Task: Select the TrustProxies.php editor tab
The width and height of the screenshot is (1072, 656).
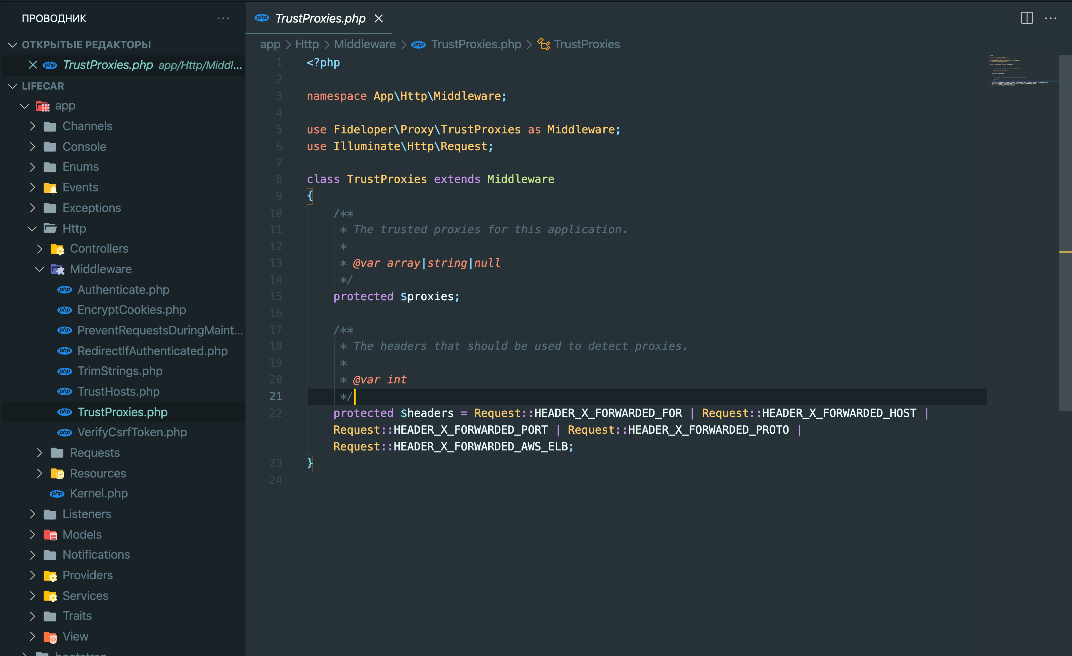Action: click(x=319, y=18)
